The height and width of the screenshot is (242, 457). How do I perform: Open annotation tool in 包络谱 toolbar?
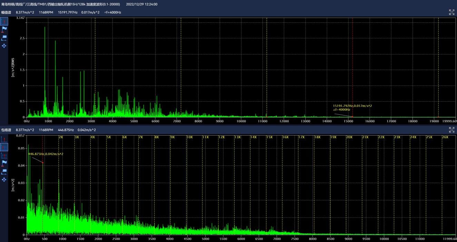4,171
